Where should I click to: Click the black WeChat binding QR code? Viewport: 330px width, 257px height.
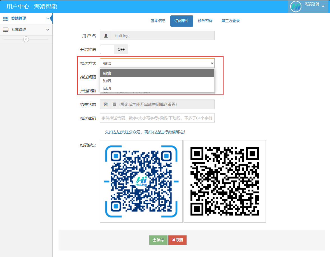[x=225, y=181]
